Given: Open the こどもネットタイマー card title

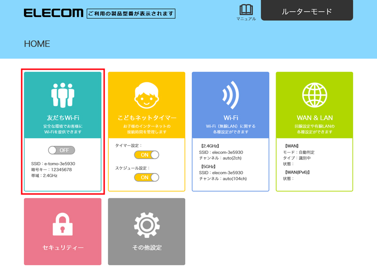Looking at the screenshot, I should (x=147, y=118).
